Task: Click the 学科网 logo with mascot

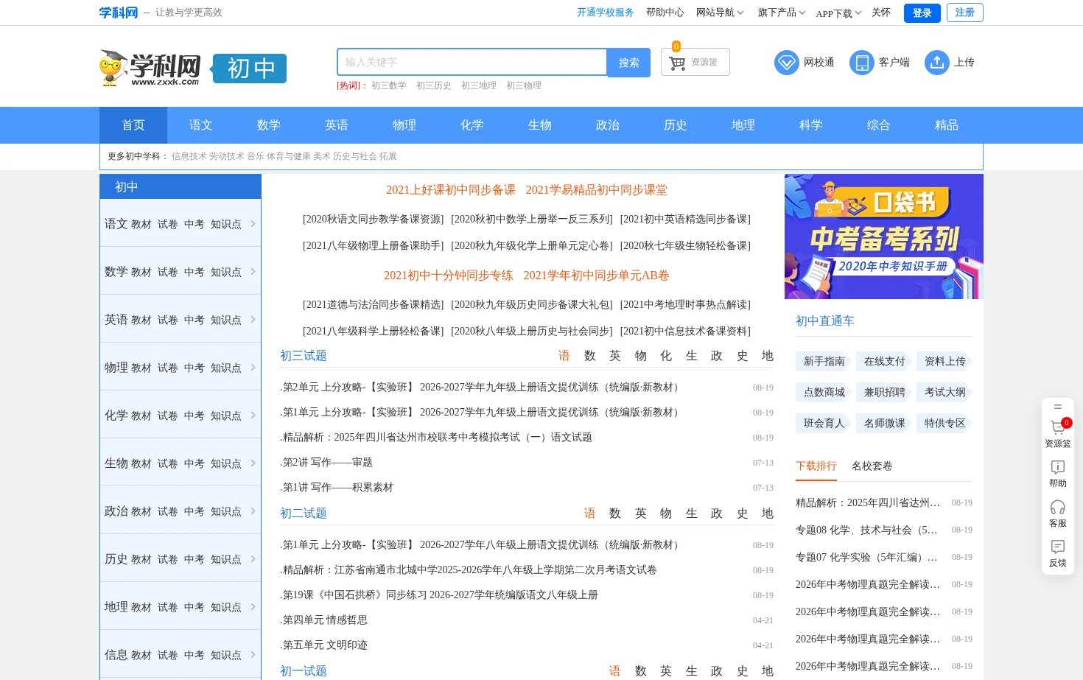Action: click(x=150, y=68)
